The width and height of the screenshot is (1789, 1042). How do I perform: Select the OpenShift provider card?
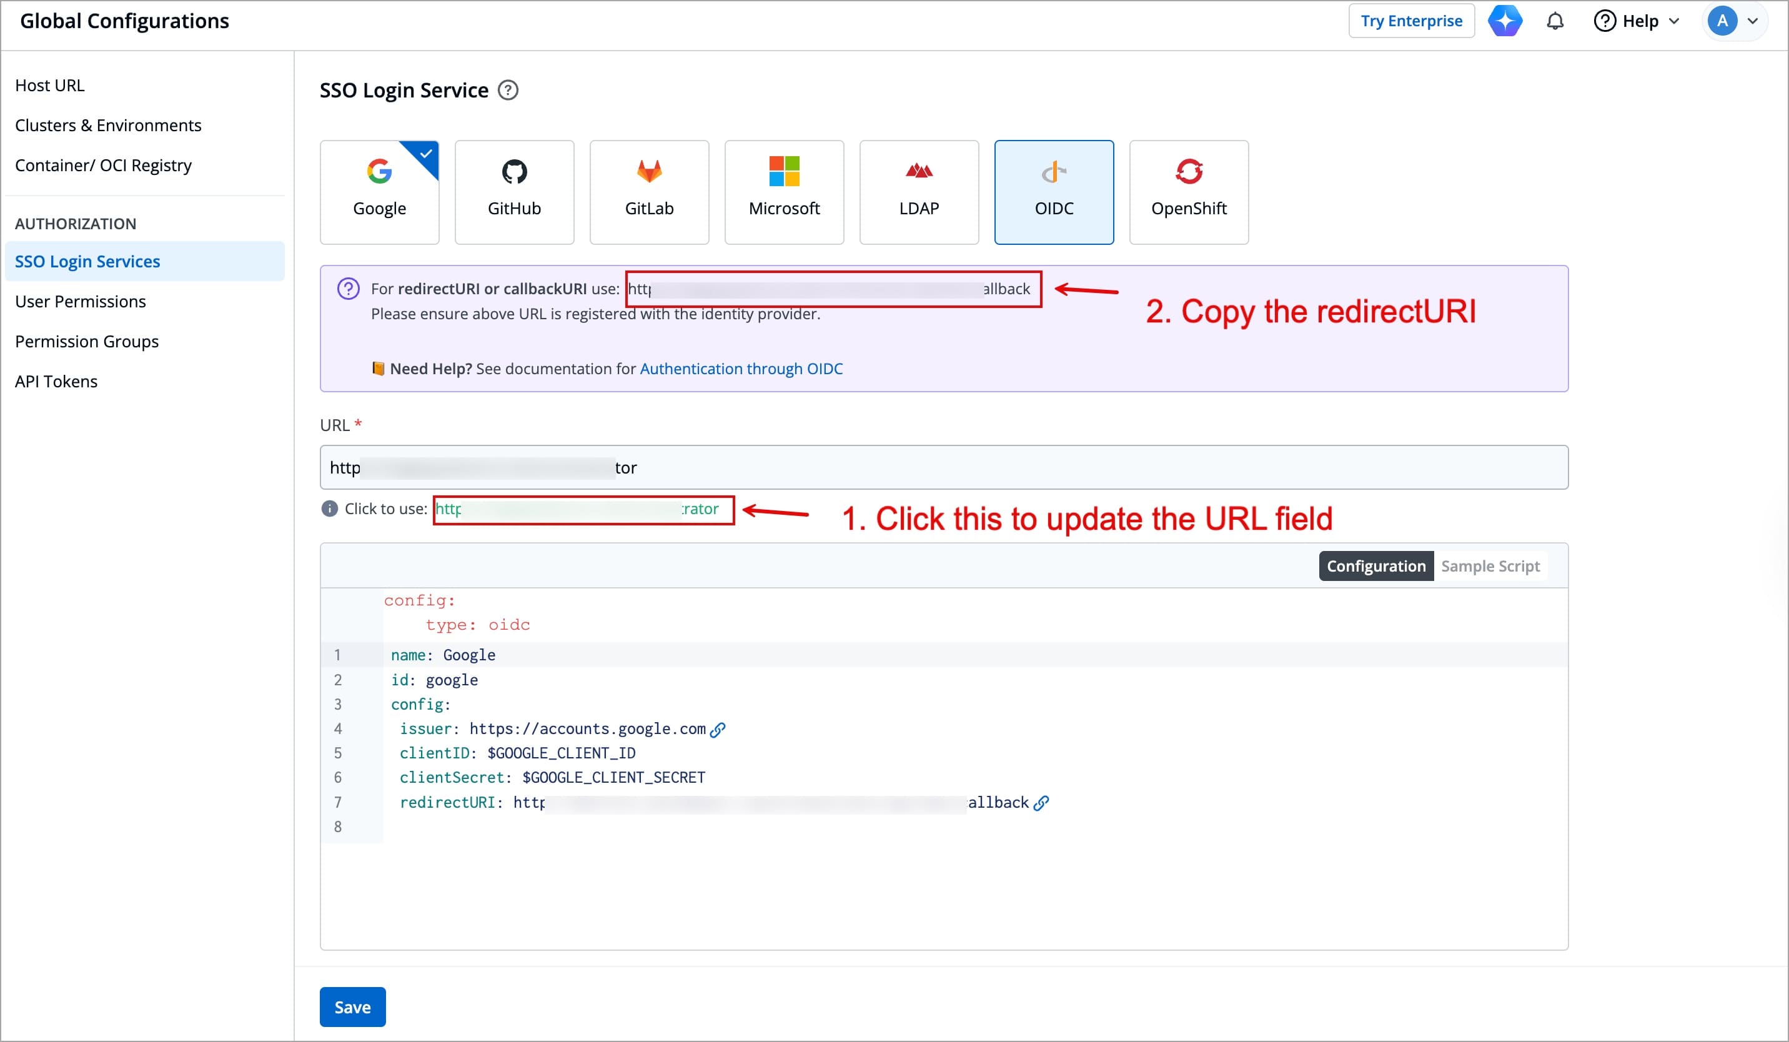point(1189,192)
